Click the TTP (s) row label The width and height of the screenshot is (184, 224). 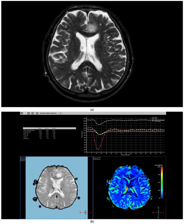click(x=25, y=135)
